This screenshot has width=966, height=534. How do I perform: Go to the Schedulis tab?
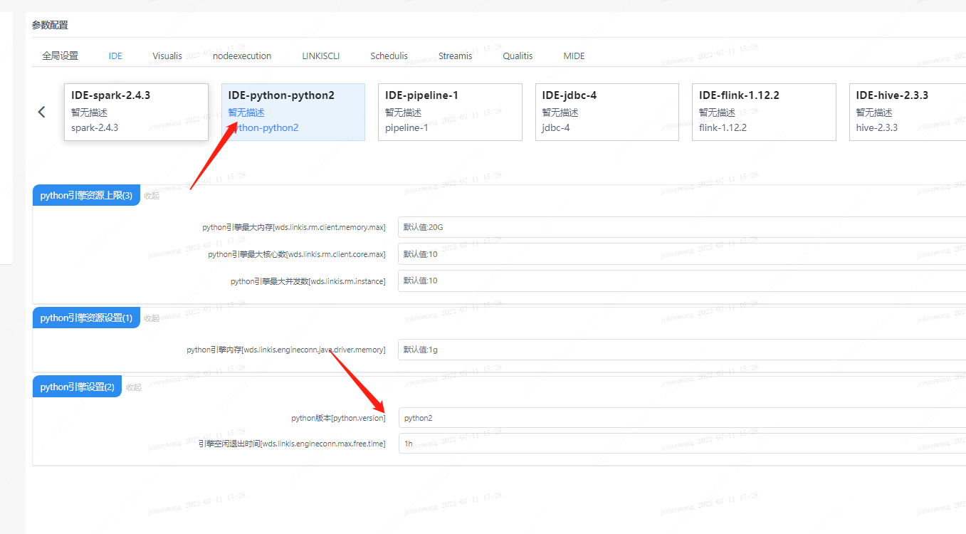point(389,56)
